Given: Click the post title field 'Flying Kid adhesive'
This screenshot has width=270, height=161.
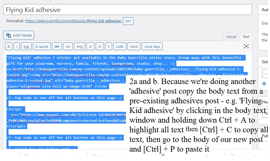Looking at the screenshot, I should coord(128,10).
